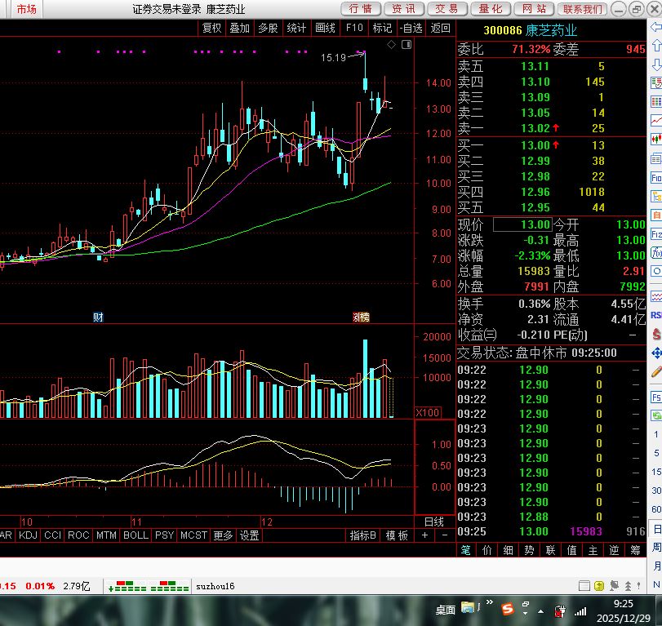The width and height of the screenshot is (662, 626).
Task: Click the 市场 market tab
Action: coord(27,9)
